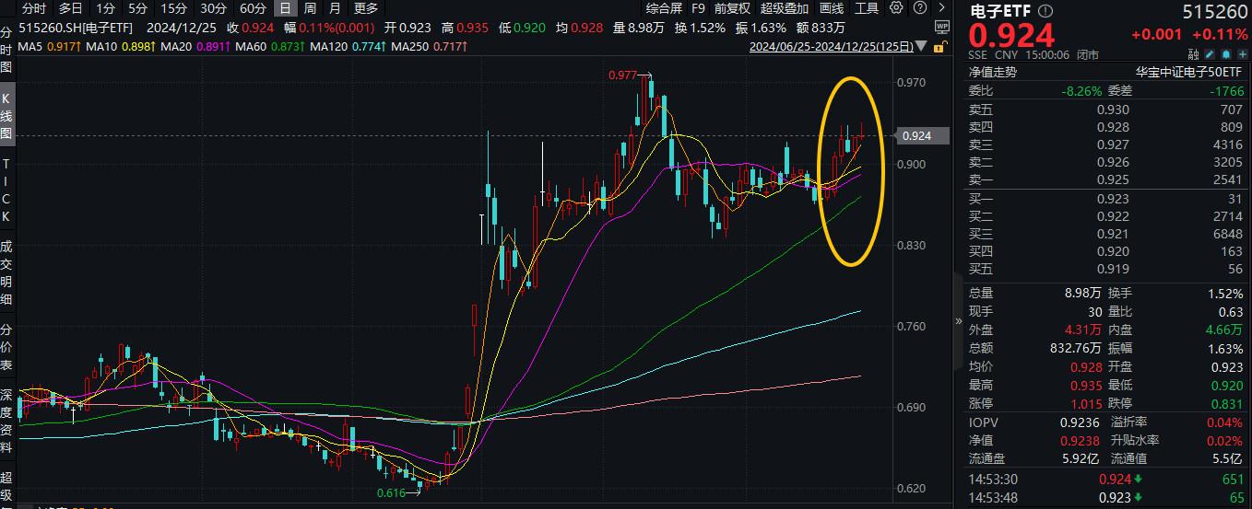Open chart settings gear icon
Image resolution: width=1252 pixels, height=509 pixels.
point(896,8)
